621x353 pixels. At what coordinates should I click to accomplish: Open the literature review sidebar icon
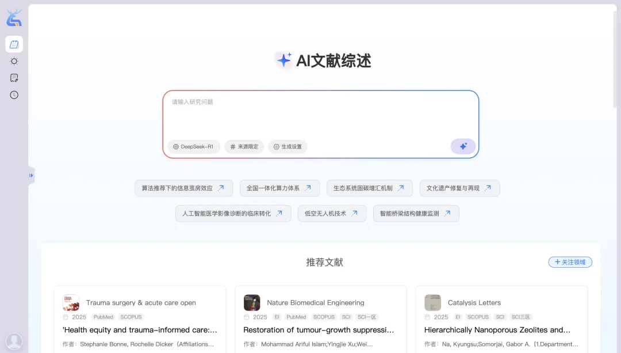coord(14,44)
